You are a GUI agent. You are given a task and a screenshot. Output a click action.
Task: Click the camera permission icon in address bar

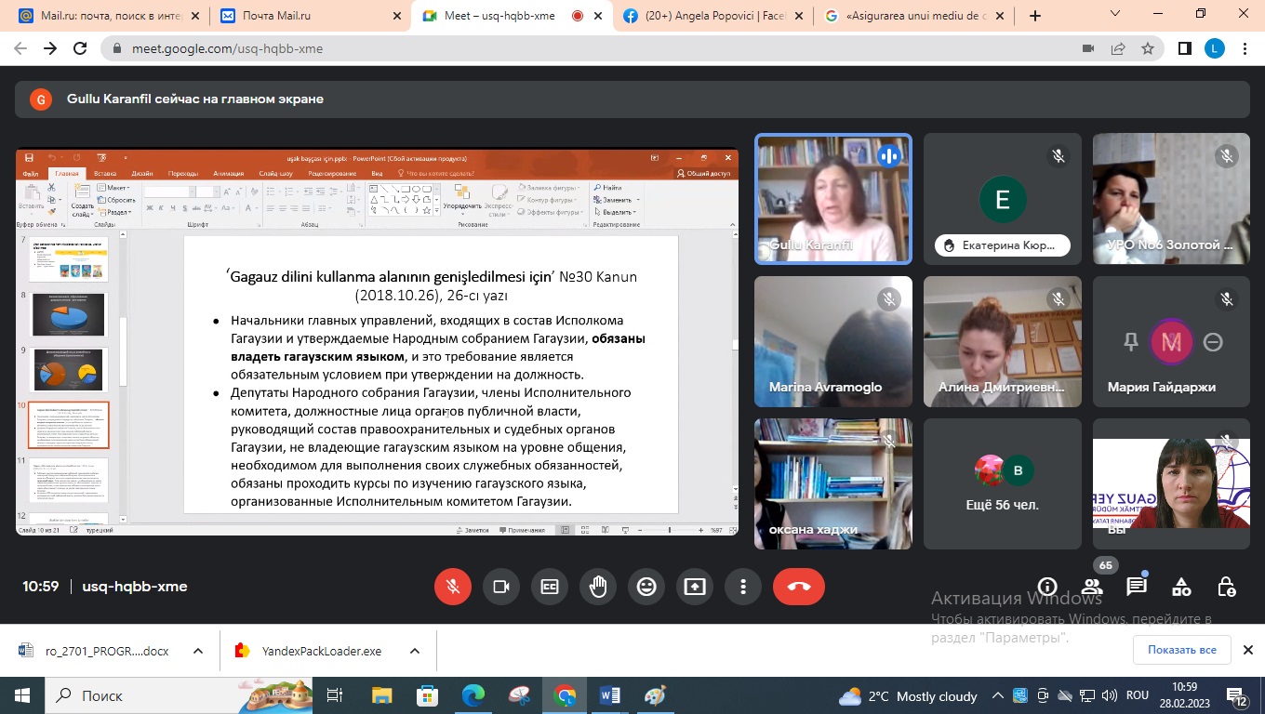(1088, 48)
